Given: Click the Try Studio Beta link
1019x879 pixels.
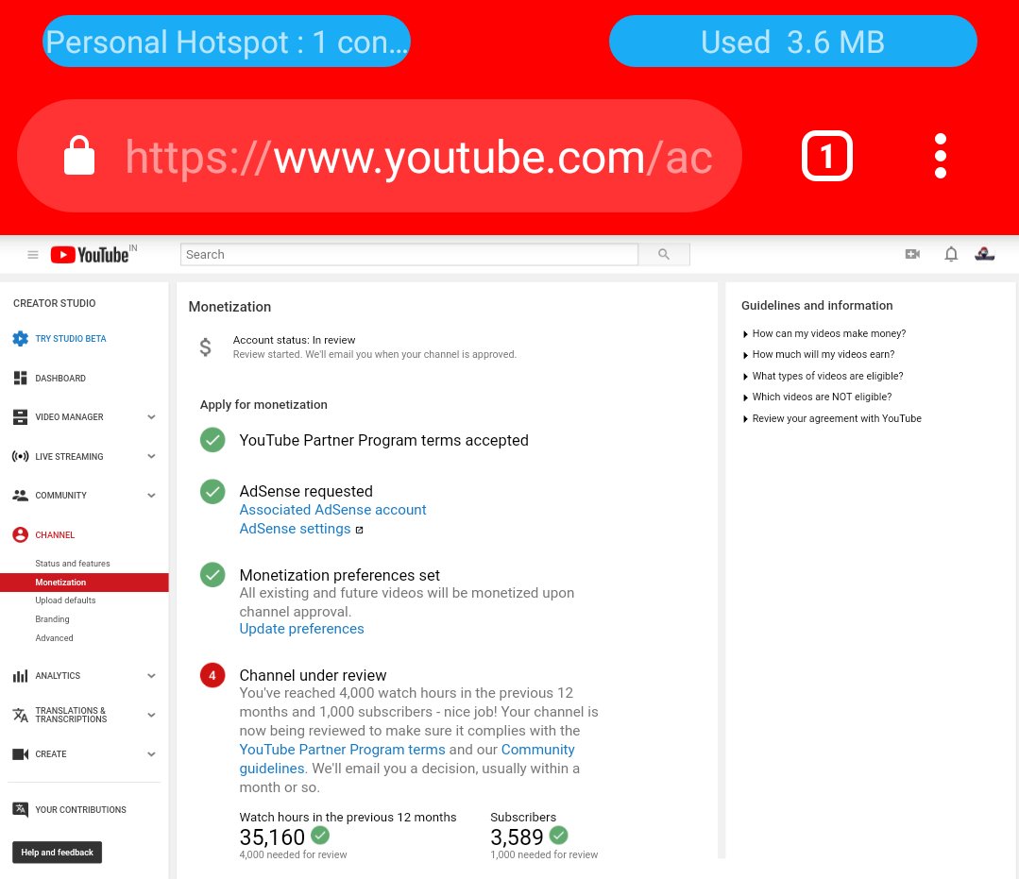Looking at the screenshot, I should (x=70, y=339).
